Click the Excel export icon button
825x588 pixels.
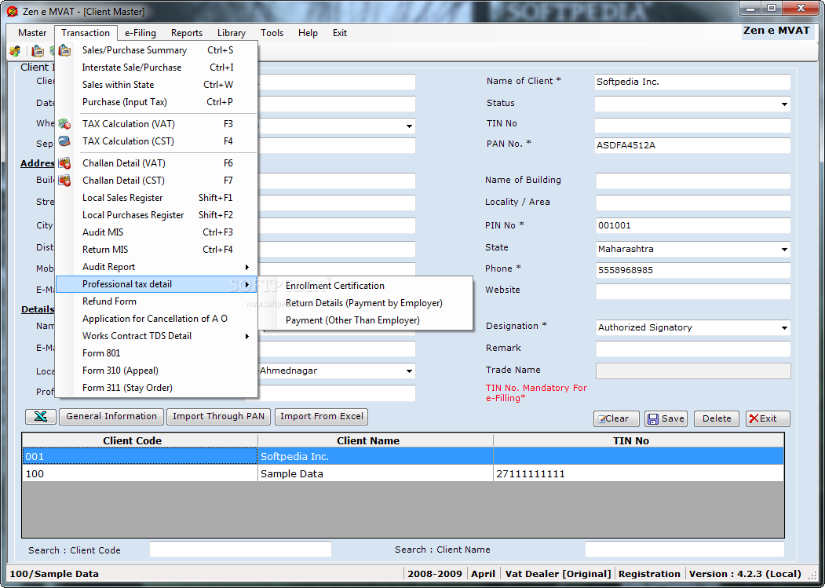(41, 417)
